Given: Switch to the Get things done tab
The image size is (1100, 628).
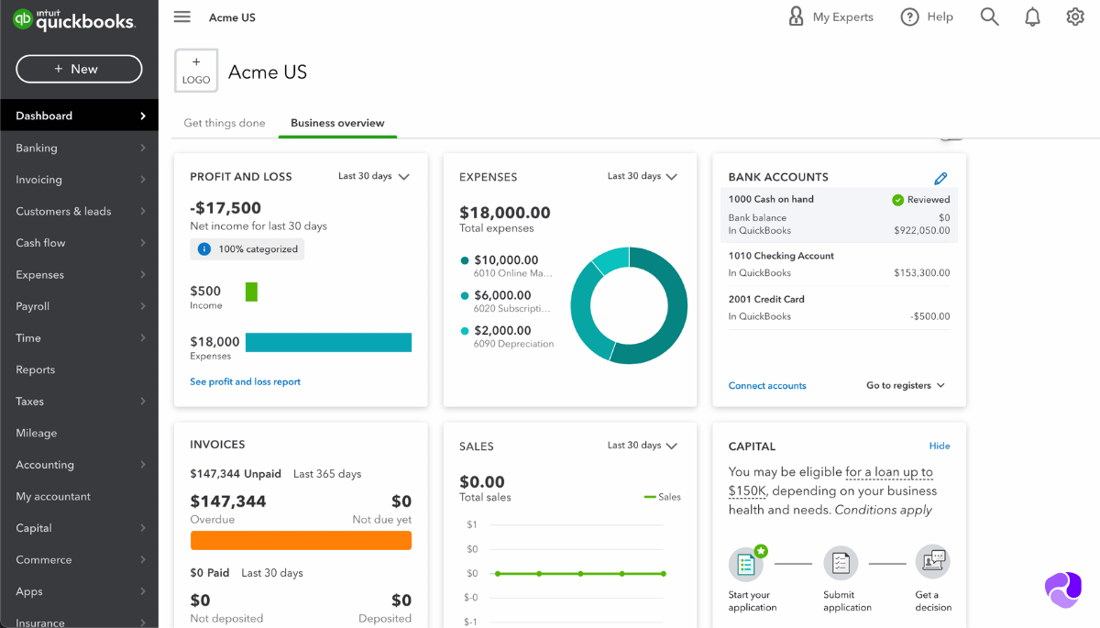Looking at the screenshot, I should tap(225, 123).
